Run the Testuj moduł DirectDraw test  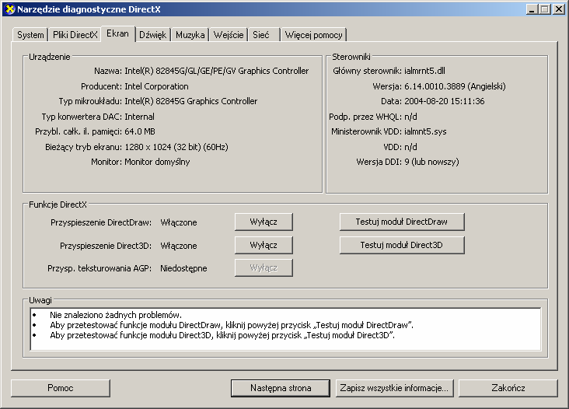(x=402, y=222)
